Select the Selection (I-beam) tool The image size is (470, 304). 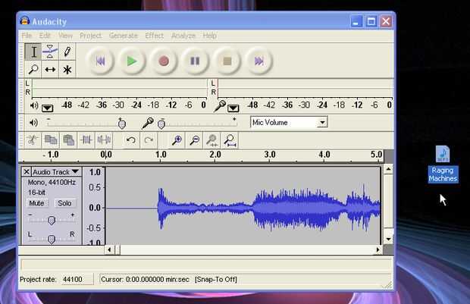point(33,52)
